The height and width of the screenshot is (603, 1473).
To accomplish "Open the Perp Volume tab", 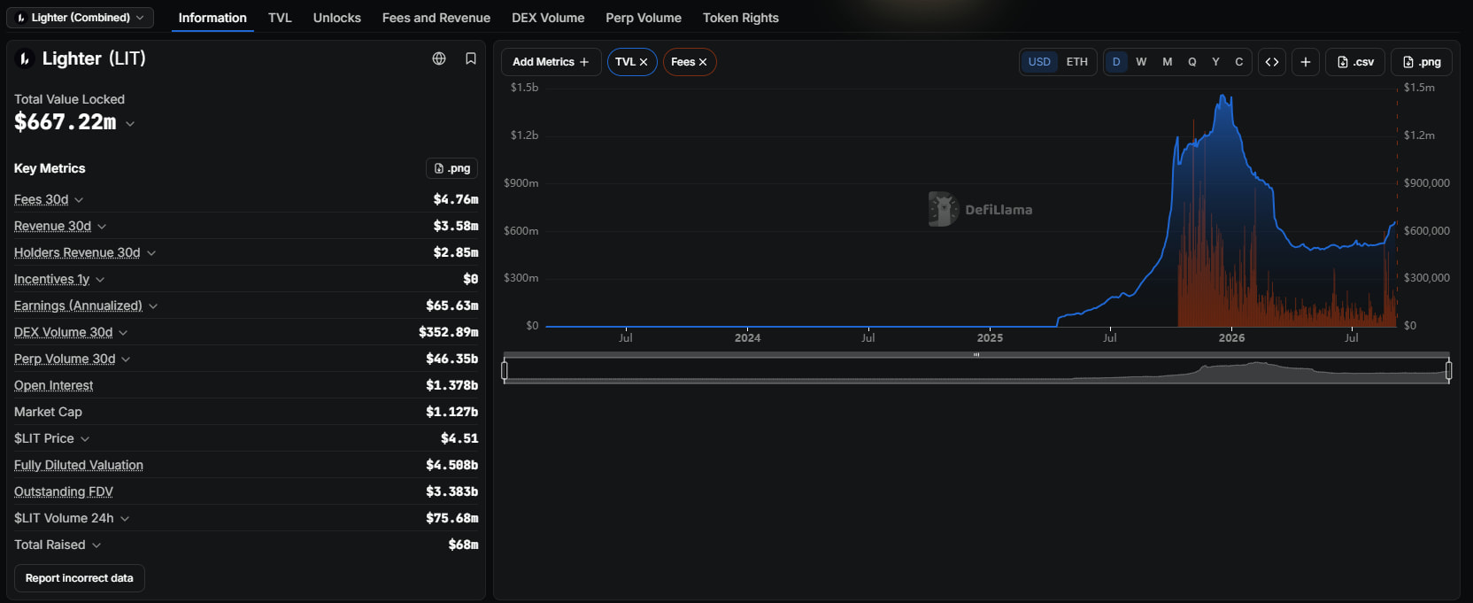I will pyautogui.click(x=644, y=18).
